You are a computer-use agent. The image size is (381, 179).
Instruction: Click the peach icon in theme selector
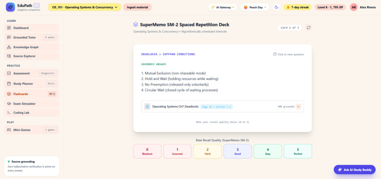pos(246,7)
